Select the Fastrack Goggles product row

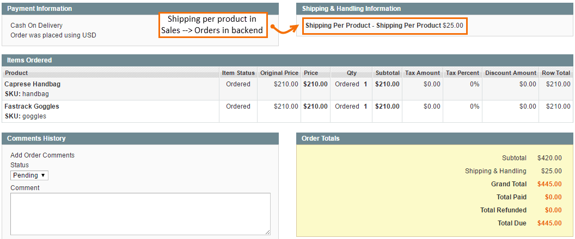32,106
